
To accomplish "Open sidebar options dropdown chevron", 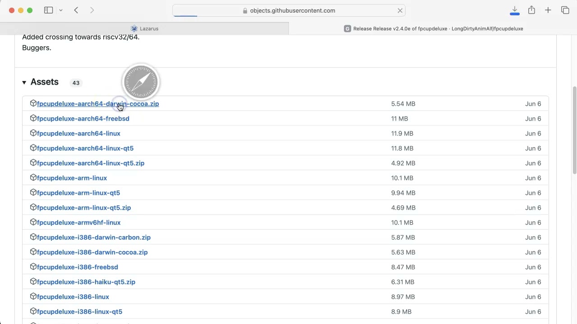I will (61, 10).
